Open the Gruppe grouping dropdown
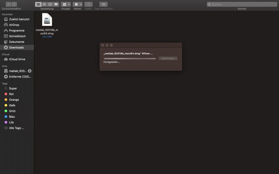 (66, 4)
